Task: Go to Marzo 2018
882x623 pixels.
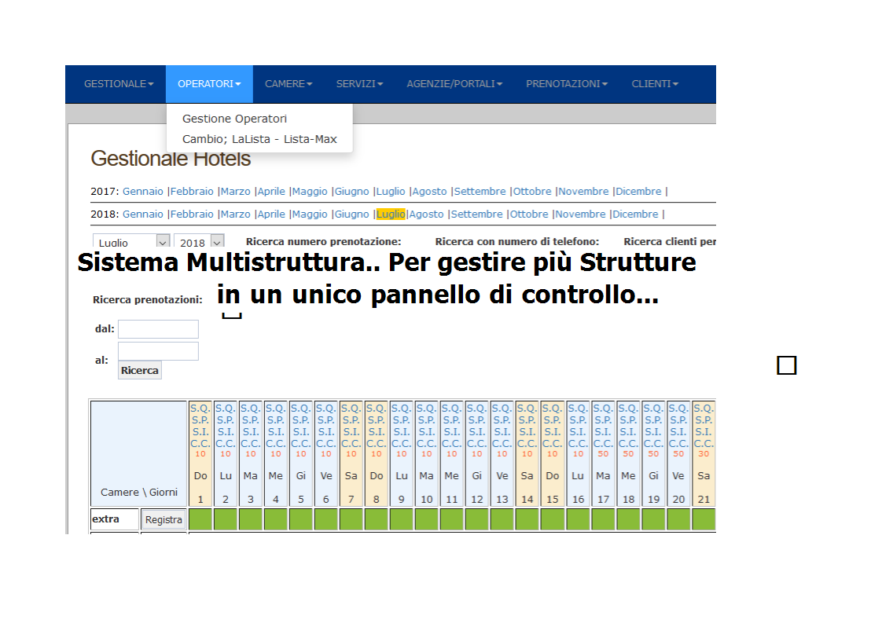Action: click(x=236, y=214)
